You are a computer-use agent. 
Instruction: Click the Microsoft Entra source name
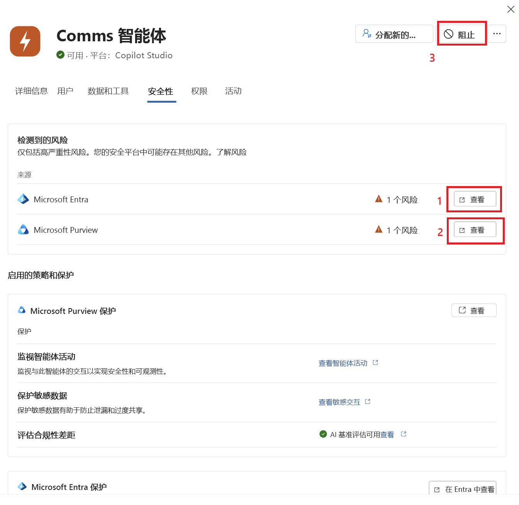(x=61, y=200)
